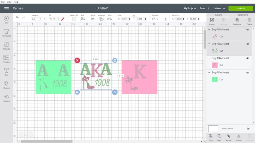Hide first Svg-AKA Heart layer with K thumbnail

248,29
